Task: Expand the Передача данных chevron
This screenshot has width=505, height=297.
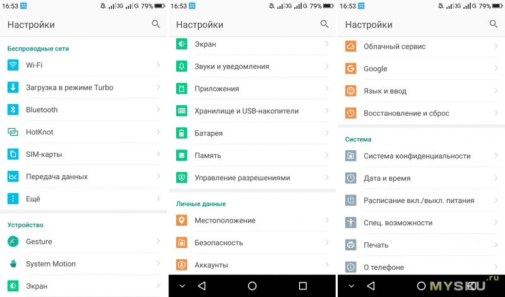Action: (x=158, y=177)
